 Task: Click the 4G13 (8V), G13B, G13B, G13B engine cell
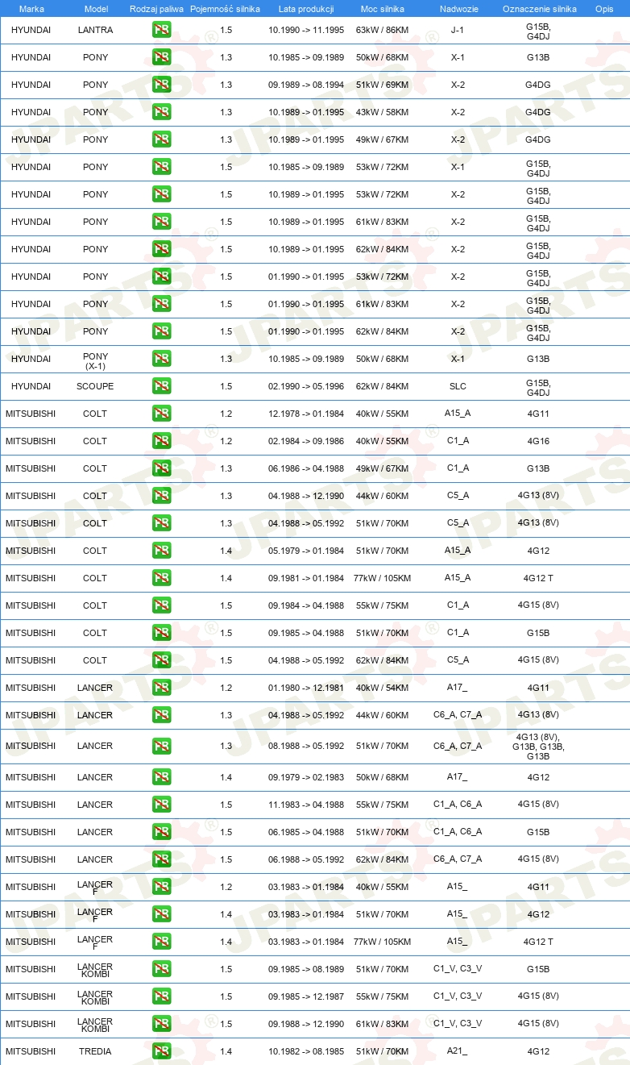tap(538, 747)
